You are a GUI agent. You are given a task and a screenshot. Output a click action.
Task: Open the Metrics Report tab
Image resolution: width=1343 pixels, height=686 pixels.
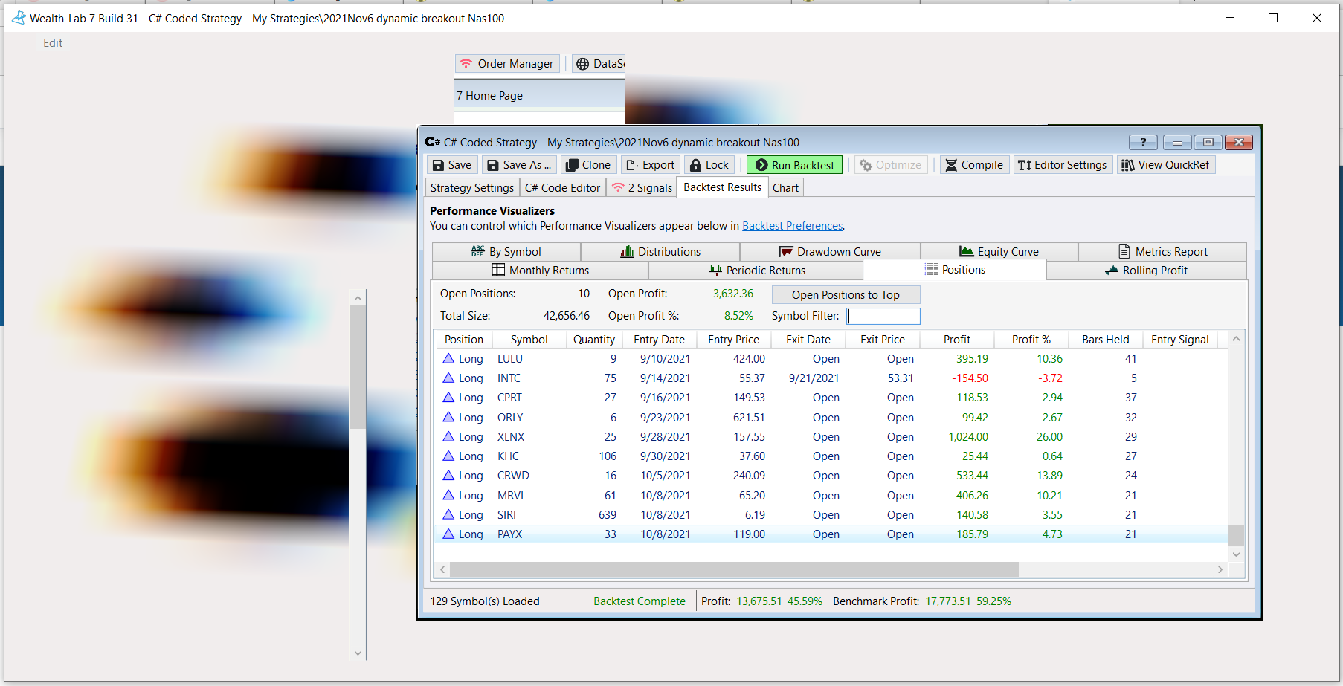tap(1163, 252)
